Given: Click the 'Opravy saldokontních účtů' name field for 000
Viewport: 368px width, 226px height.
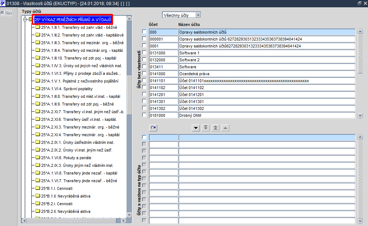Looking at the screenshot, I should coord(266,32).
